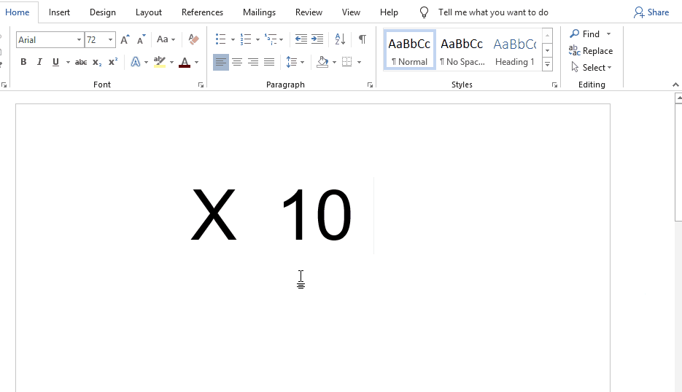Viewport: 682px width, 392px height.
Task: Click Tell me what you want to do
Action: (493, 12)
